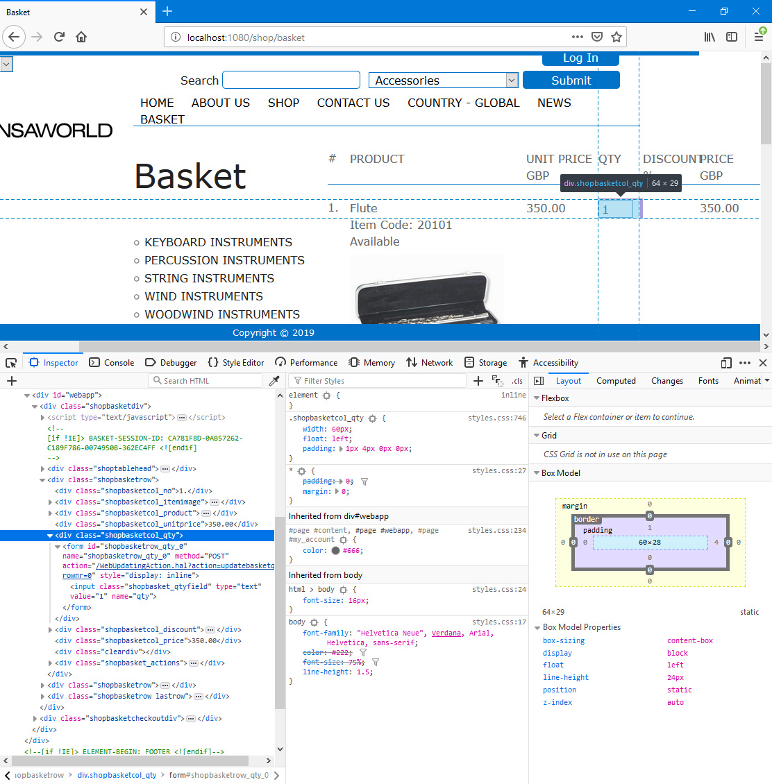Screen dimensions: 772x784
Task: Create a new node with plus icon
Action: 12,381
